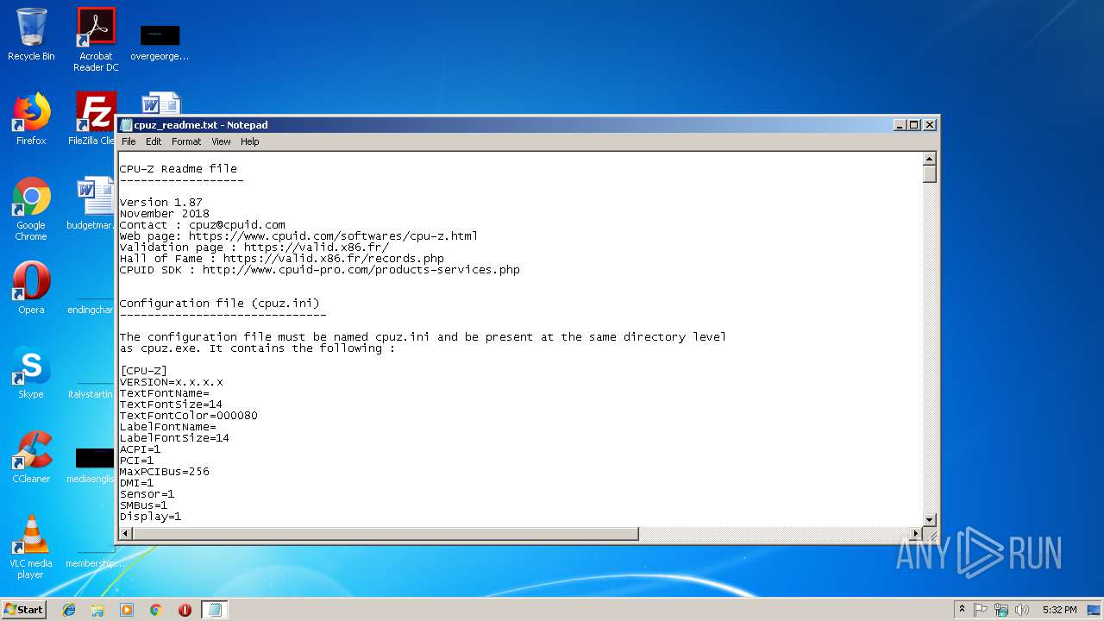Viewport: 1104px width, 621px height.
Task: Click 'Configuration file (cpuz.ini)' heading
Action: [220, 304]
